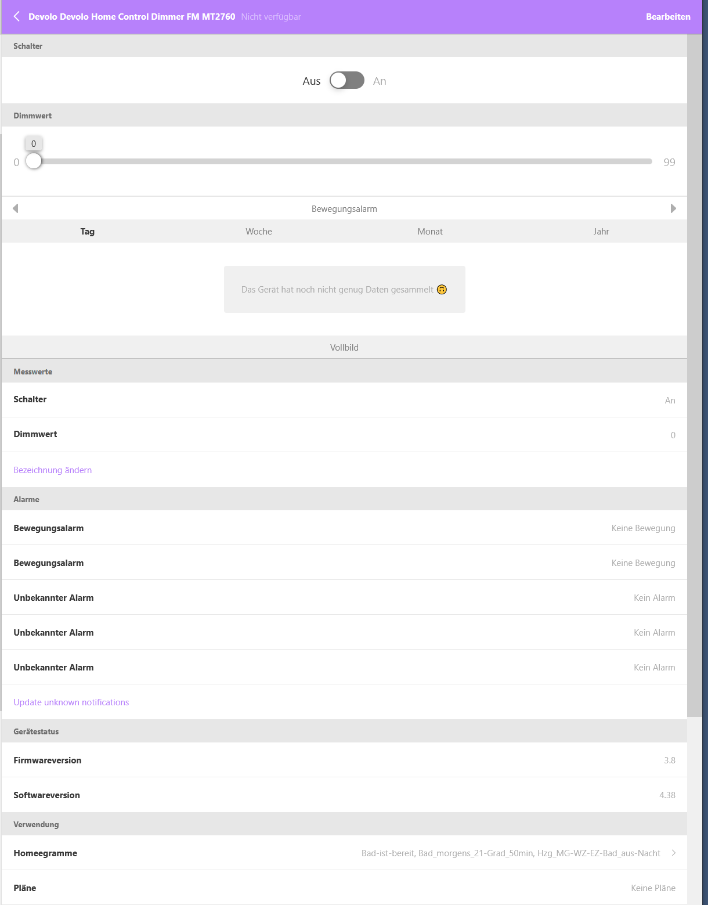708x905 pixels.
Task: Click Bezeichnung ändern link
Action: 53,470
